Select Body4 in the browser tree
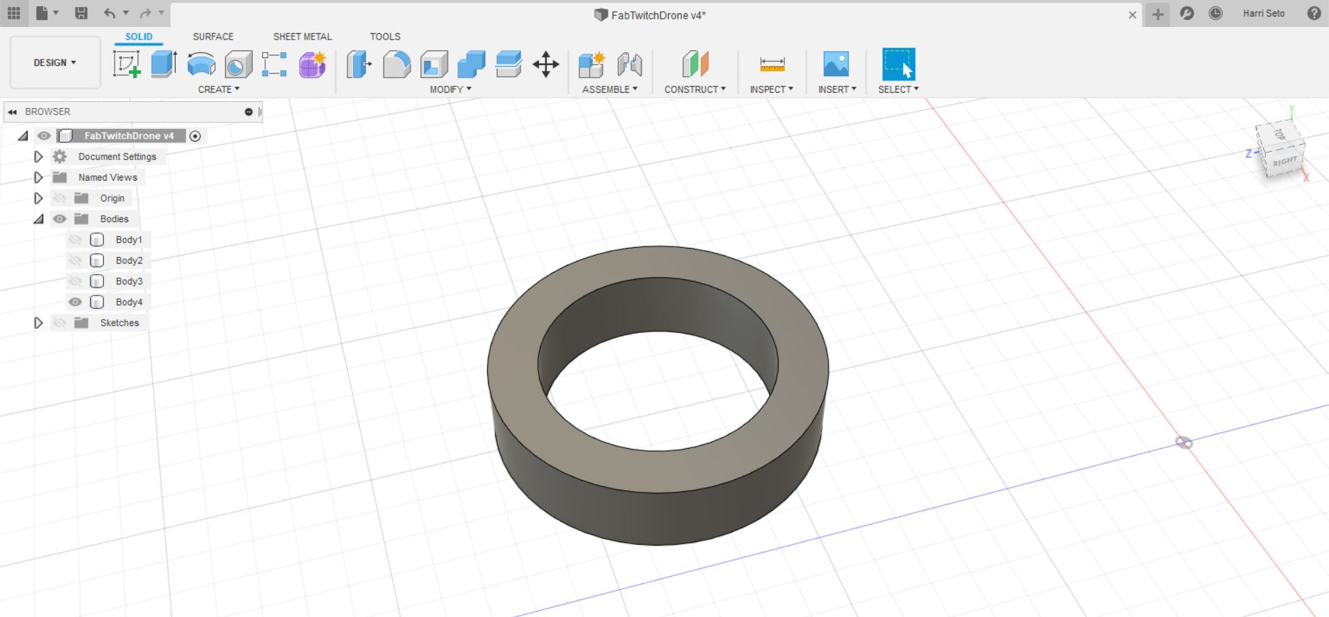Screen dimensions: 1329x617 (129, 302)
